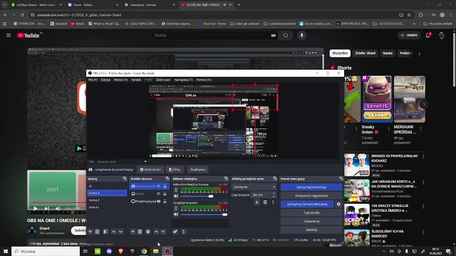The image size is (456, 256).
Task: Open Chrome tab search dropdown
Action: click(x=5, y=5)
